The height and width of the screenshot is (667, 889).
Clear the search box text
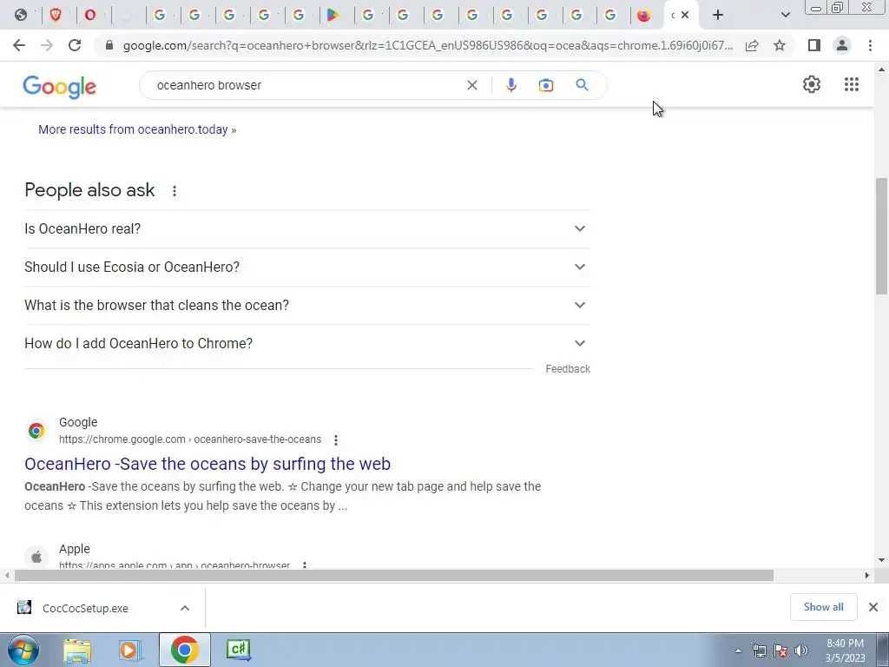[471, 85]
